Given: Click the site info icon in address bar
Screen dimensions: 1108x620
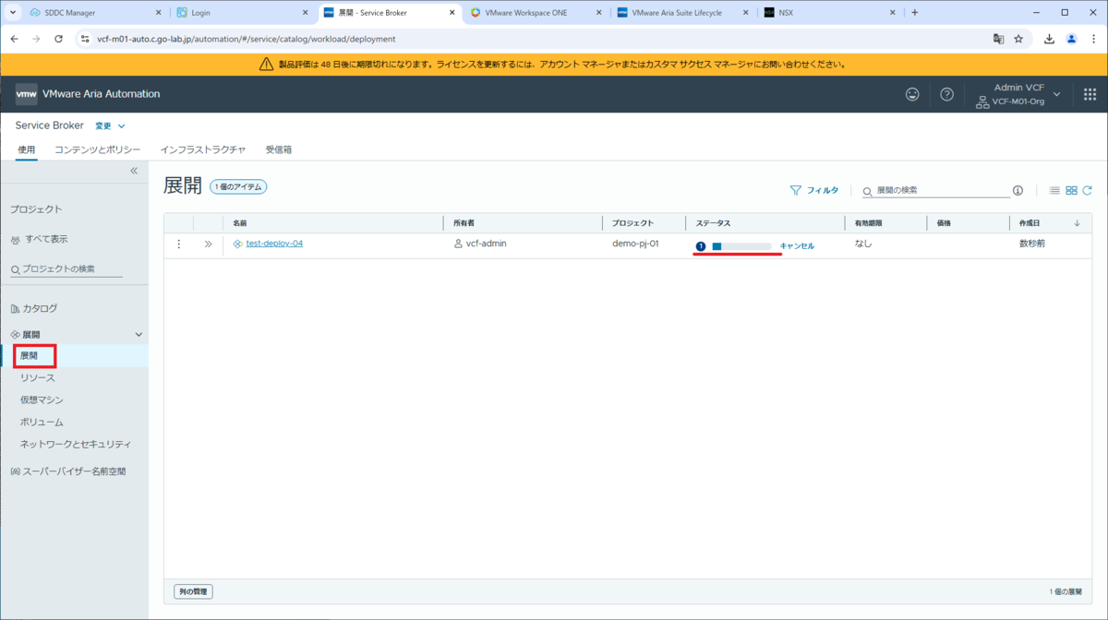Looking at the screenshot, I should (84, 39).
